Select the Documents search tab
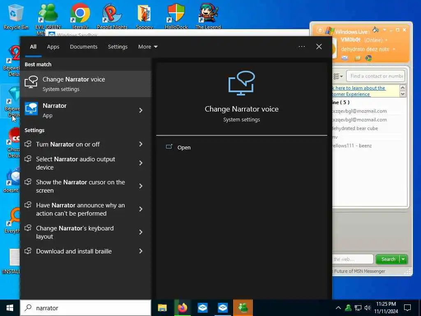The image size is (421, 316). [83, 47]
